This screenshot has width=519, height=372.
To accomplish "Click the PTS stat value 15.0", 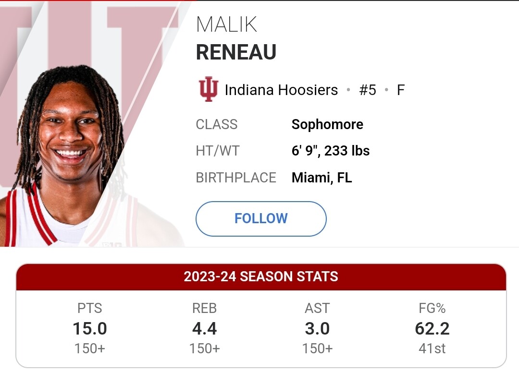I will tap(90, 329).
